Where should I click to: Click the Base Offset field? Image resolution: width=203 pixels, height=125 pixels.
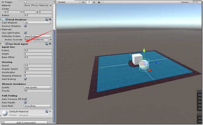click(x=38, y=57)
